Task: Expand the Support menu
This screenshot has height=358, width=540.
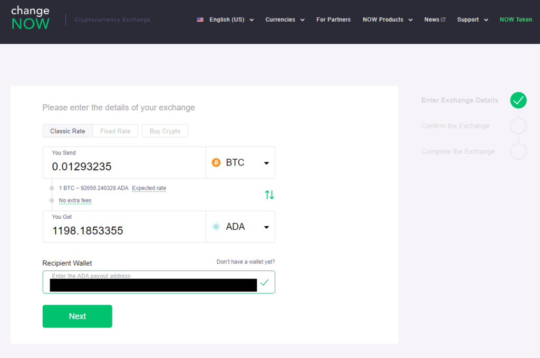Action: [472, 20]
